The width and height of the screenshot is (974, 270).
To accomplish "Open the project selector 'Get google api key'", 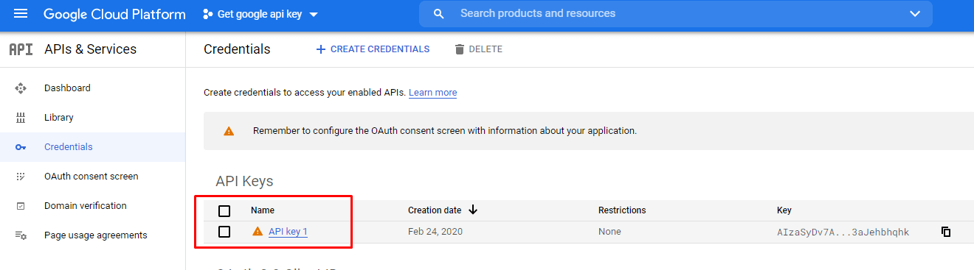I will click(260, 15).
